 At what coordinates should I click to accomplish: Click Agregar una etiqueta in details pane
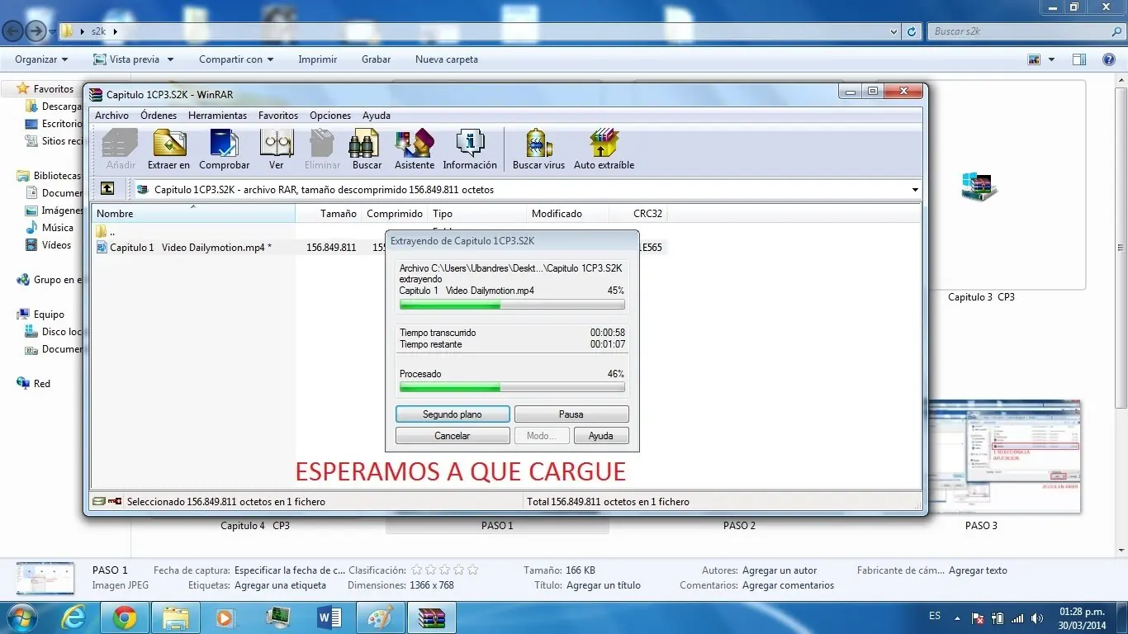281,585
